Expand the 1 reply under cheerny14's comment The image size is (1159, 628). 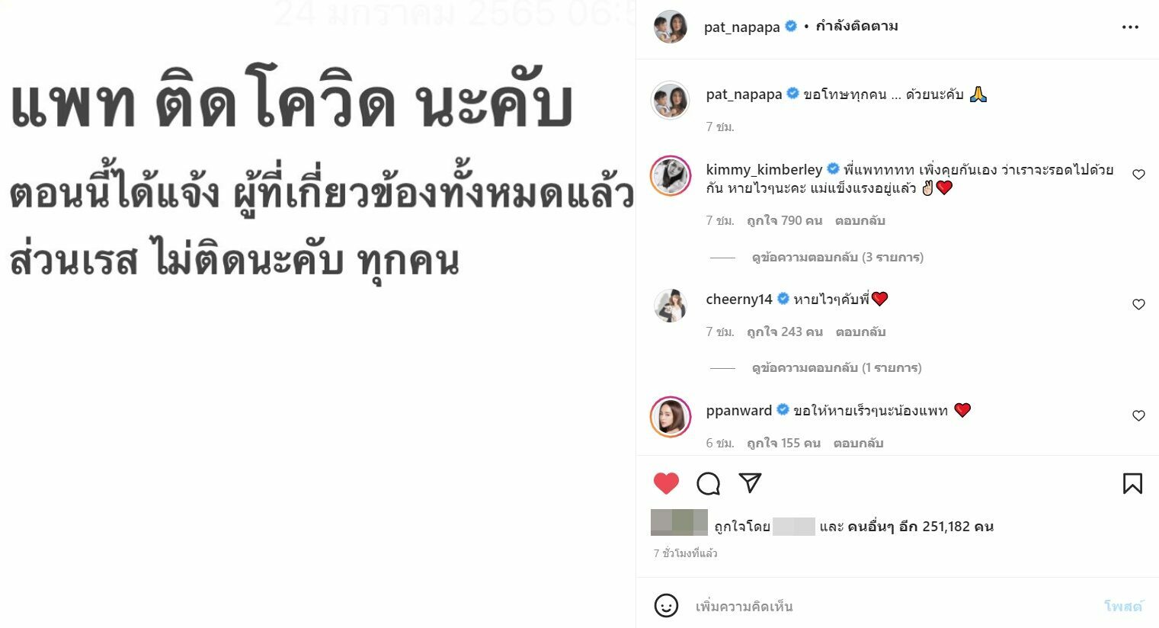point(837,368)
